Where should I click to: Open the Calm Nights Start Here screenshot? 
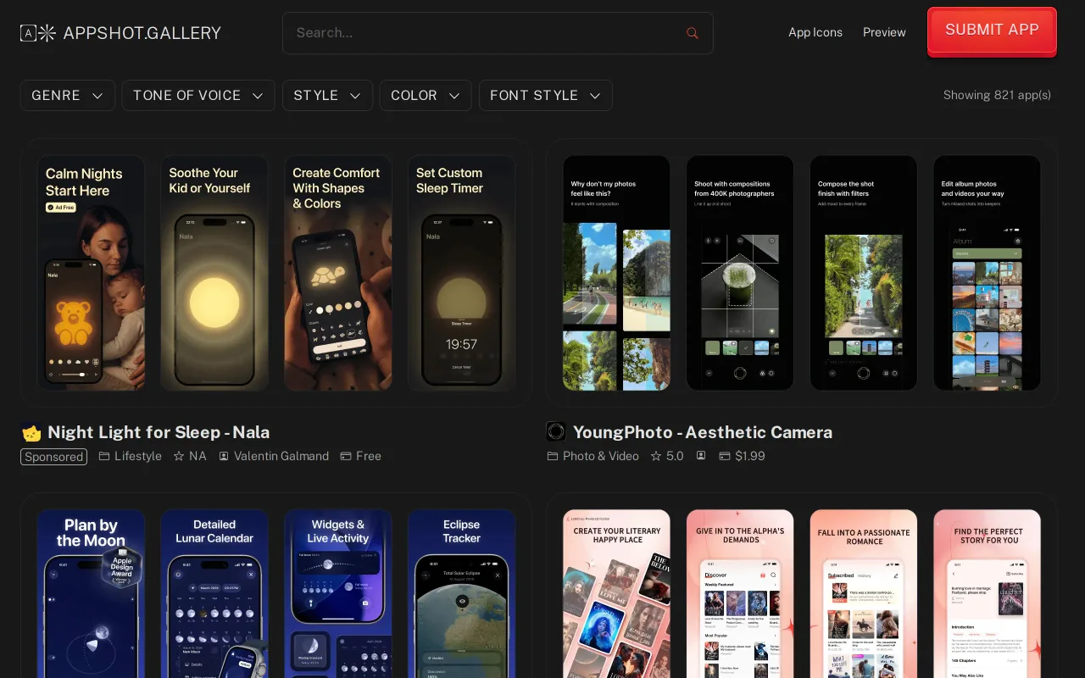91,273
